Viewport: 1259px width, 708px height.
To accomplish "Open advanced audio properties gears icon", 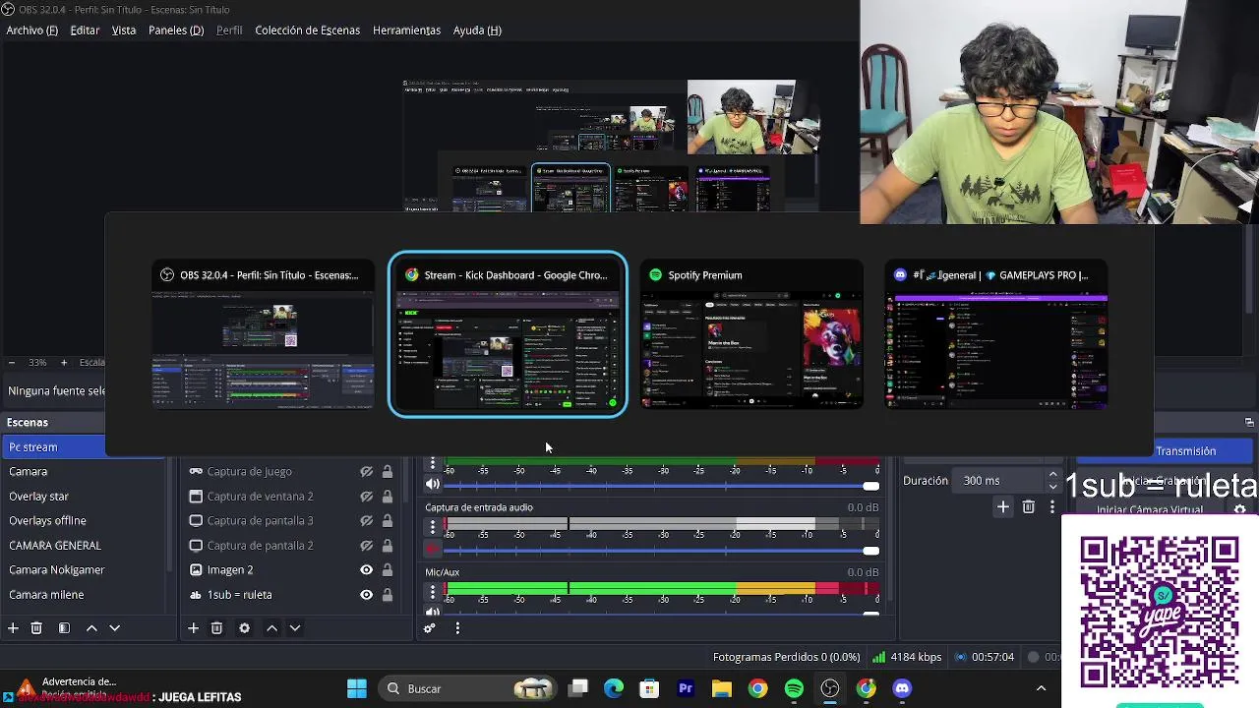I will pyautogui.click(x=430, y=628).
